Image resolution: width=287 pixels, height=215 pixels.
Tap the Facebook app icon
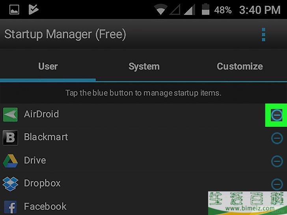click(x=10, y=207)
